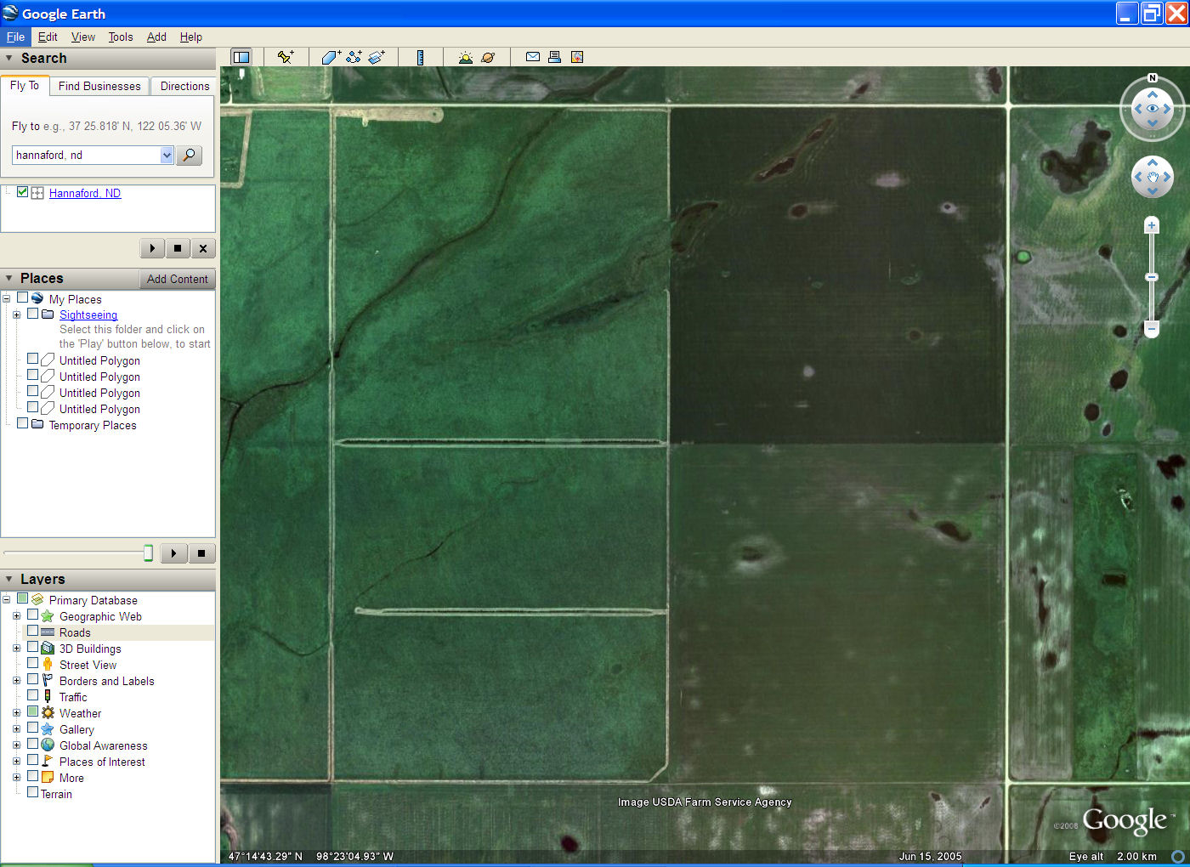This screenshot has width=1190, height=867.
Task: Open the Fly To search history dropdown
Action: (x=167, y=155)
